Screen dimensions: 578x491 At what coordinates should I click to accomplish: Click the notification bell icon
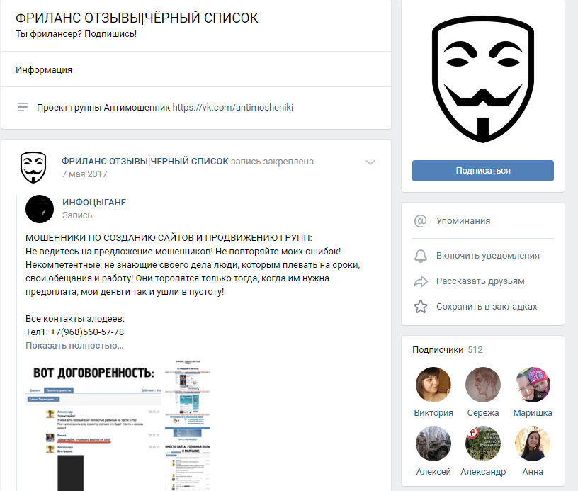pyautogui.click(x=421, y=256)
